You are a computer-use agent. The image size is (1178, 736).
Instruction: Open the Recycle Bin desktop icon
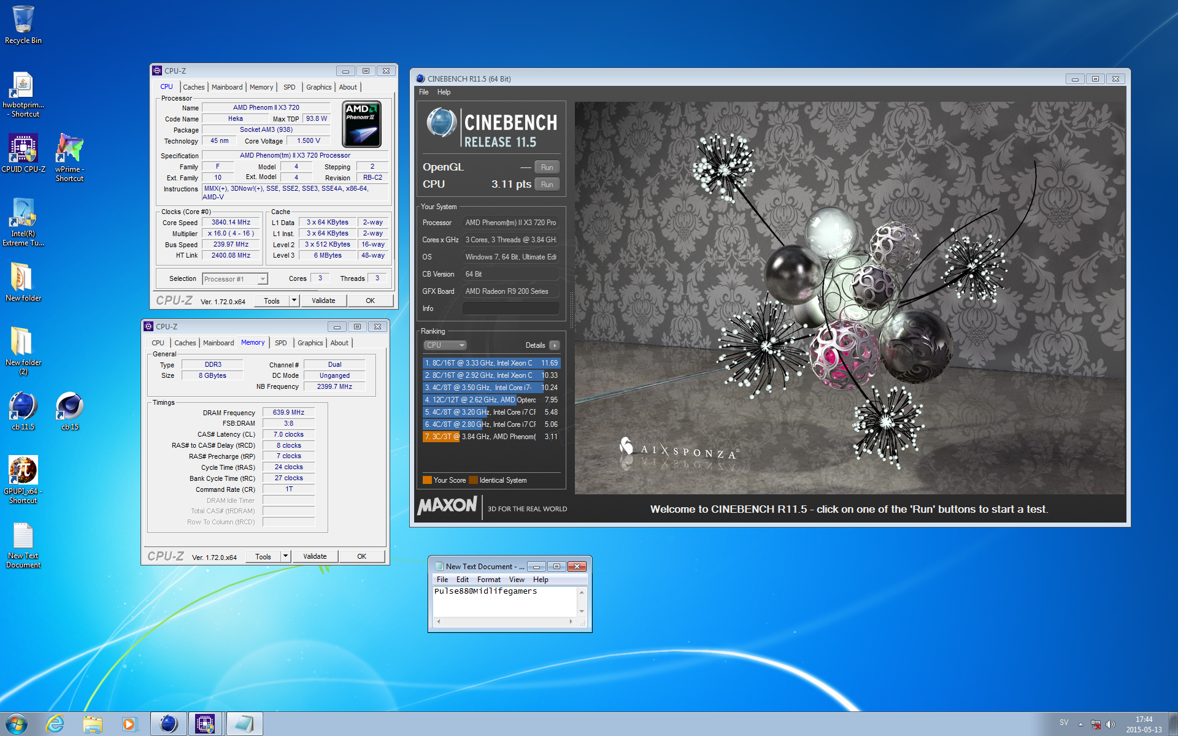[23, 25]
